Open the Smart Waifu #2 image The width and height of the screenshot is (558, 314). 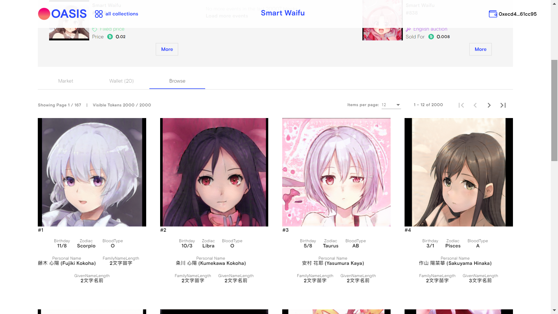tap(214, 172)
